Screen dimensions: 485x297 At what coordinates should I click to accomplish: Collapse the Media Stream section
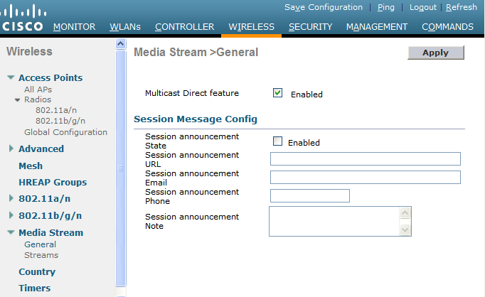tap(11, 233)
